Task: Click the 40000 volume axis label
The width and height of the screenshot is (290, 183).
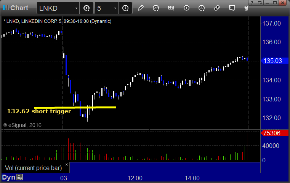Action: [x=271, y=146]
